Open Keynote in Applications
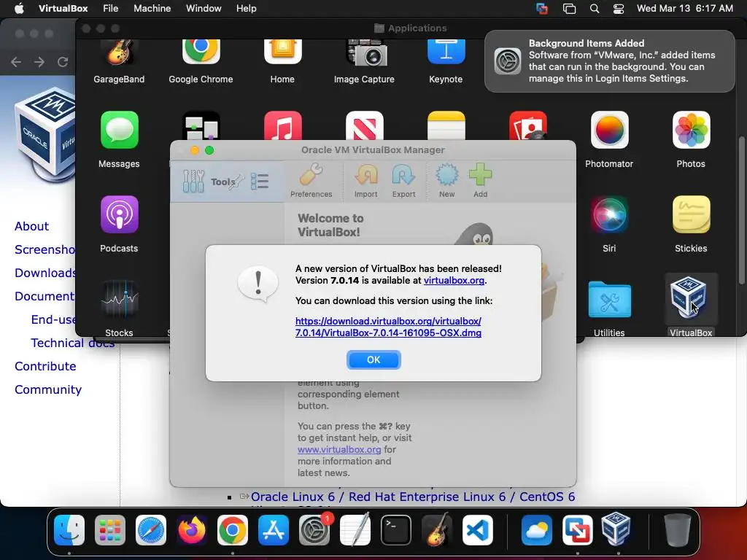Image resolution: width=747 pixels, height=560 pixels. [x=446, y=61]
